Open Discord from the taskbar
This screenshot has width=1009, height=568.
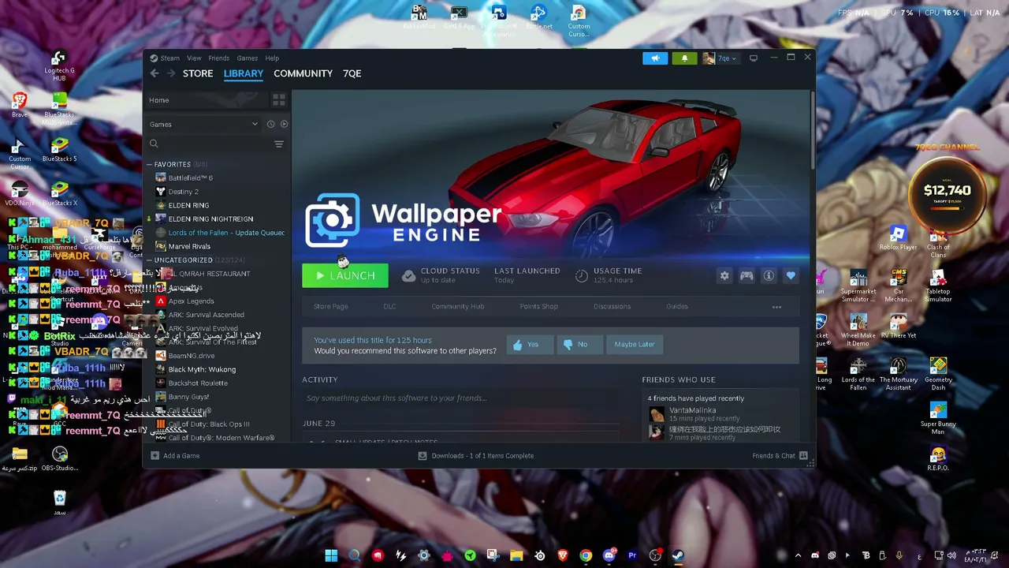click(x=609, y=556)
